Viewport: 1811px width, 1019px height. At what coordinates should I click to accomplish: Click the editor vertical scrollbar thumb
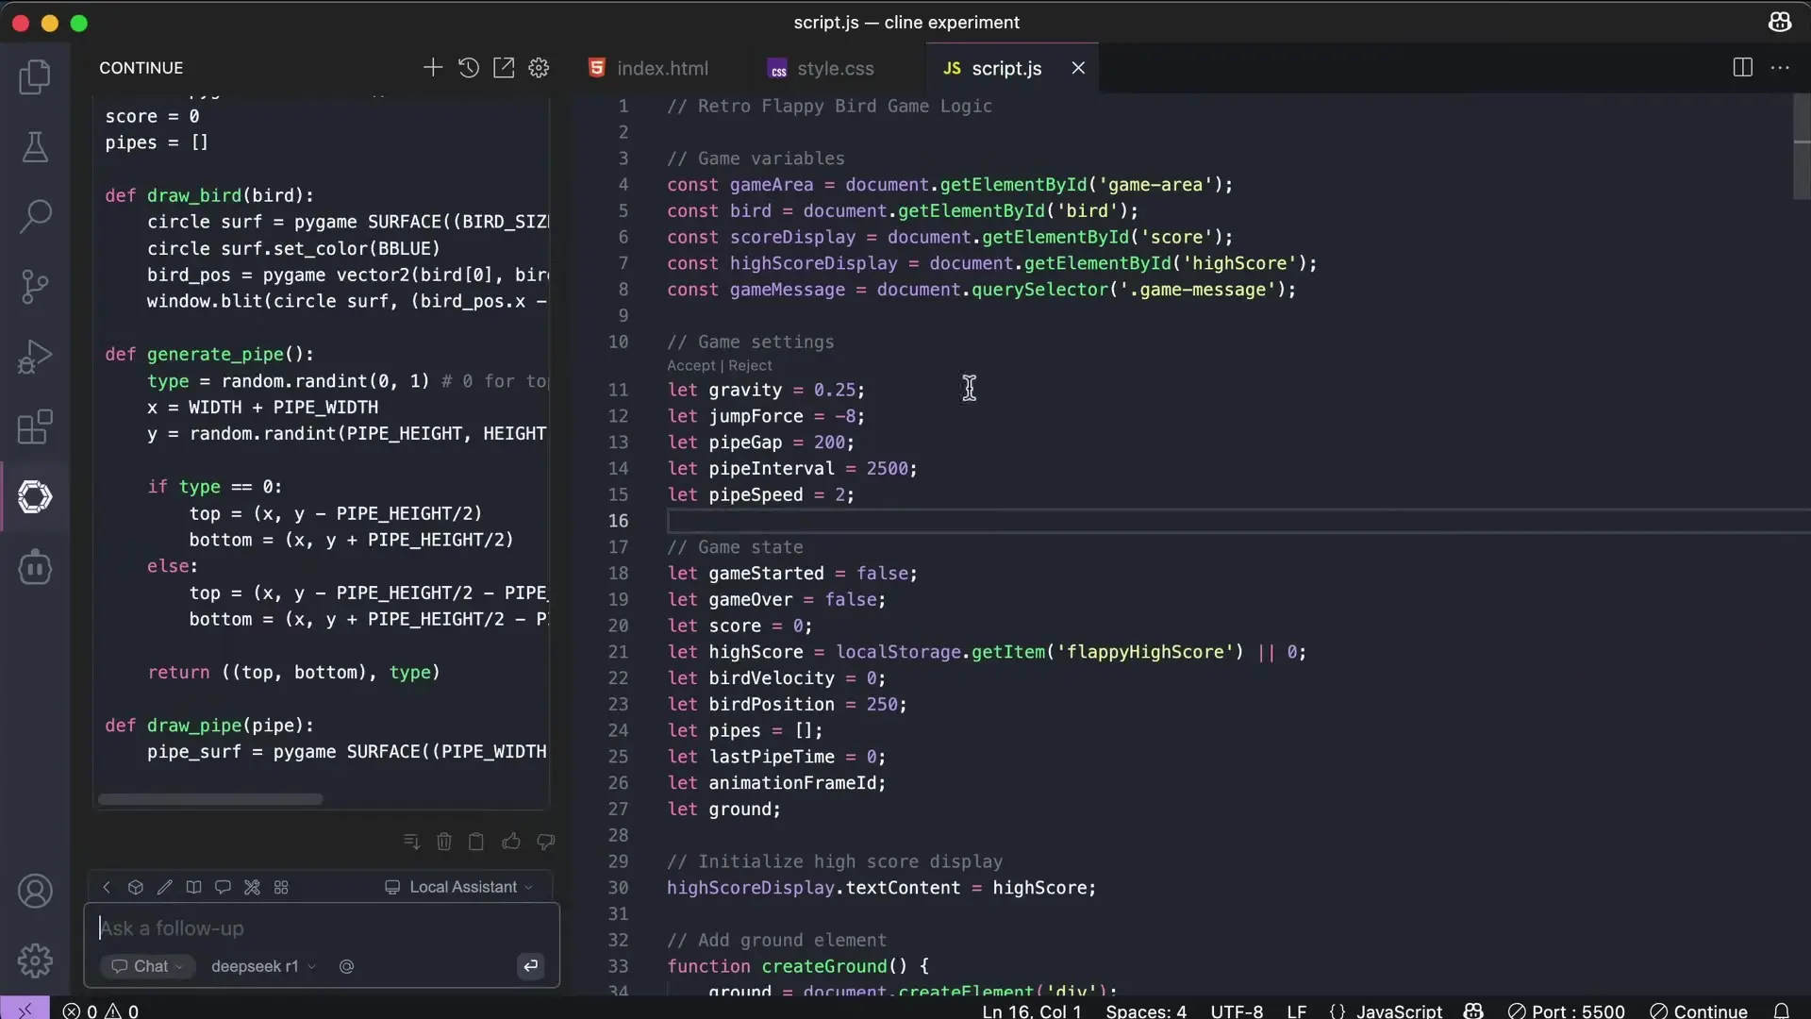[1802, 146]
